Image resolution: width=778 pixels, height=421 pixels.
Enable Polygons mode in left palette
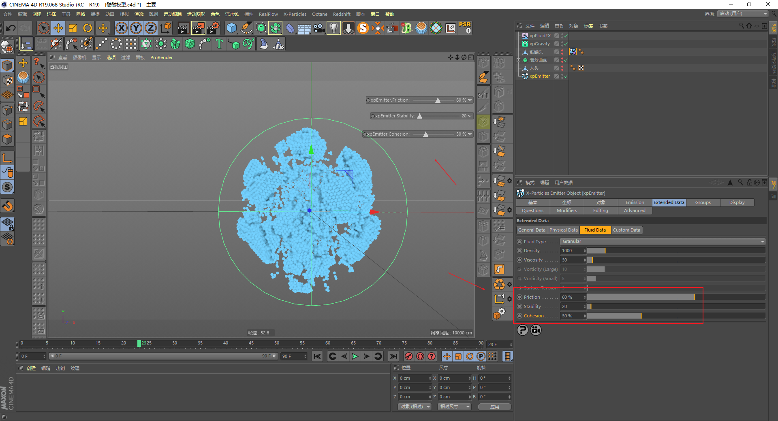click(x=7, y=139)
